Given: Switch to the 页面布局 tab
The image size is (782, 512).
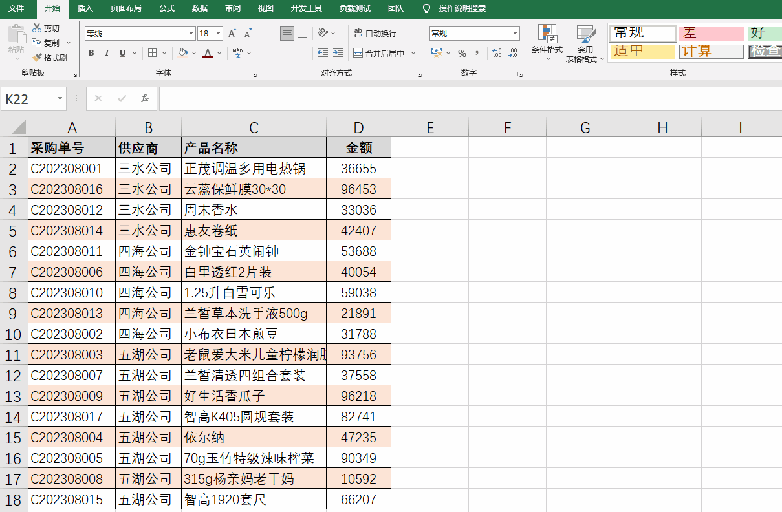Looking at the screenshot, I should [x=126, y=8].
